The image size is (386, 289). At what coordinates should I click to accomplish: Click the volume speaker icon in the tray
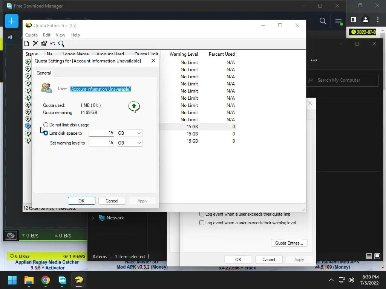pyautogui.click(x=351, y=280)
